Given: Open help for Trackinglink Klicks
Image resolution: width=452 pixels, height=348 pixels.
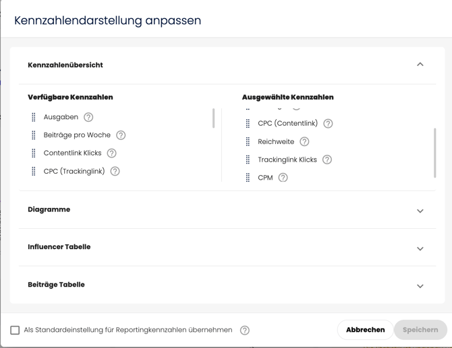Looking at the screenshot, I should (327, 160).
